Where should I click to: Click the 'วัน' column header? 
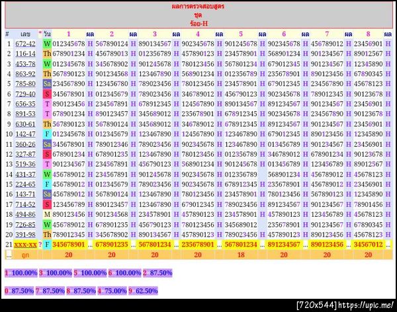[x=47, y=34]
